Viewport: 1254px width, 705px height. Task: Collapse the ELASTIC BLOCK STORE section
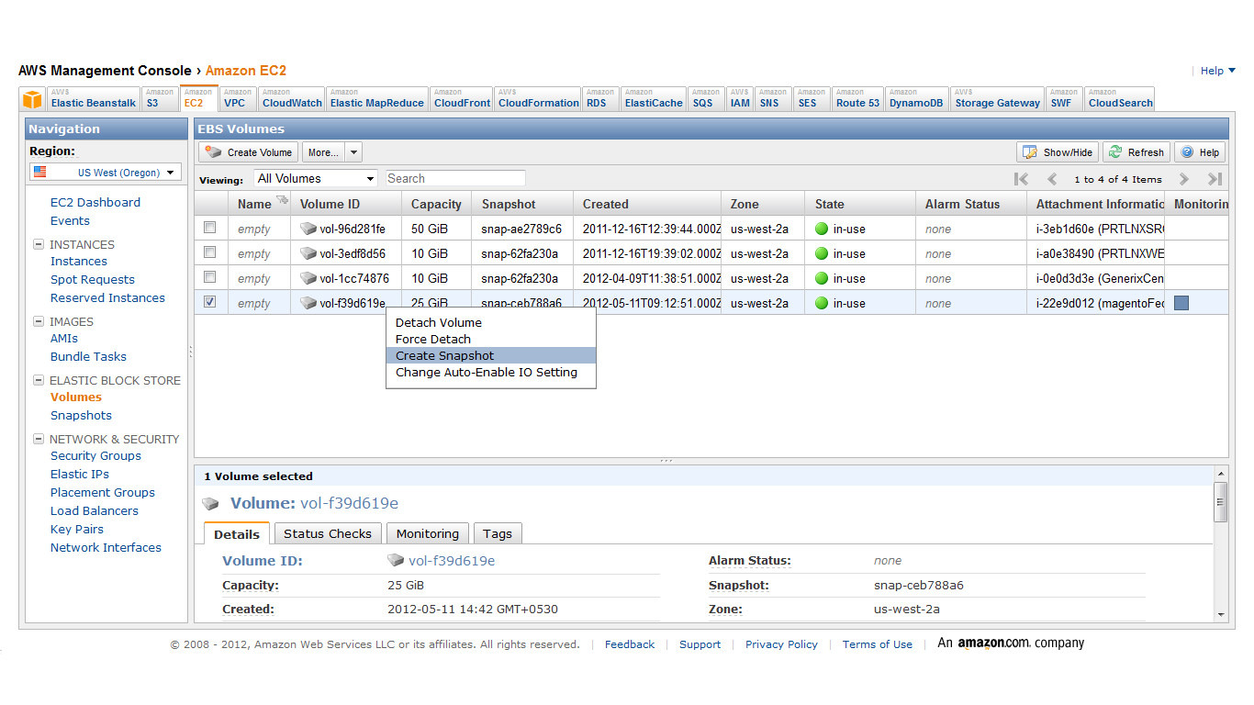point(38,380)
